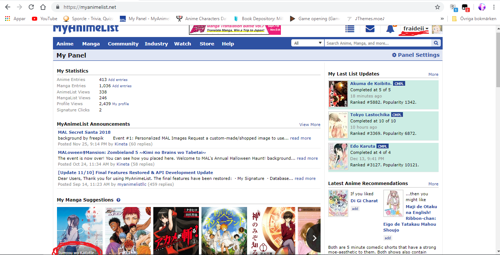Click View More for announcements
This screenshot has width=500, height=255.
[310, 125]
